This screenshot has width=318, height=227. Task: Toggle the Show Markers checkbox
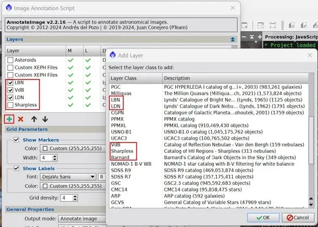tap(16, 140)
